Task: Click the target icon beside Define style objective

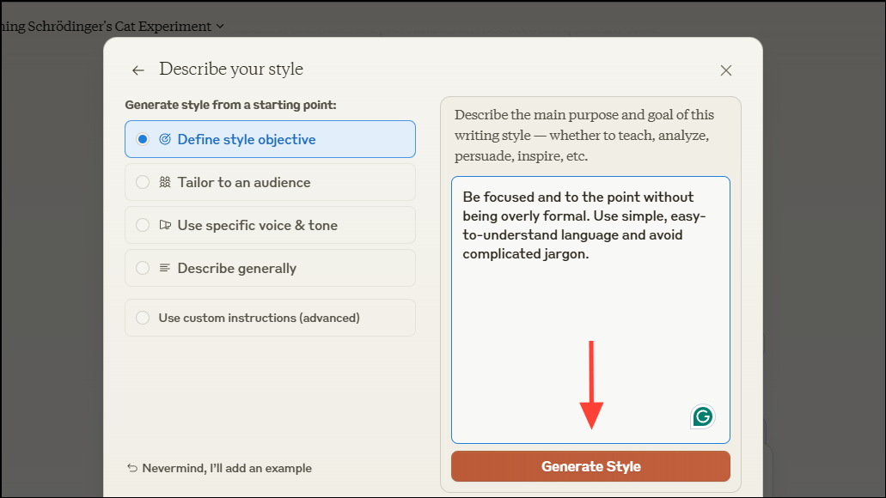Action: point(165,139)
